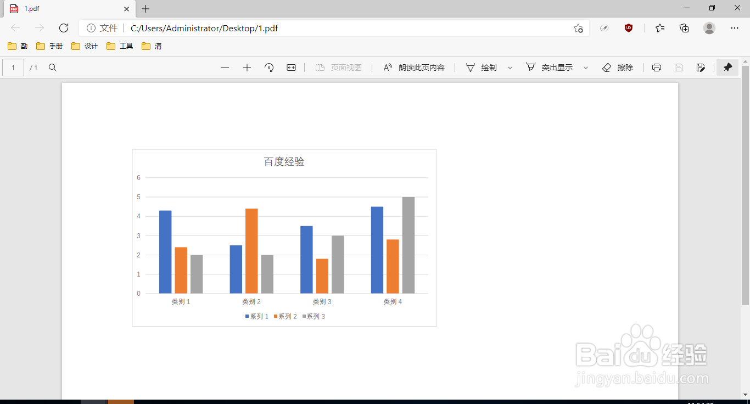Zoom out of the PDF page
The width and height of the screenshot is (750, 404).
pos(225,67)
